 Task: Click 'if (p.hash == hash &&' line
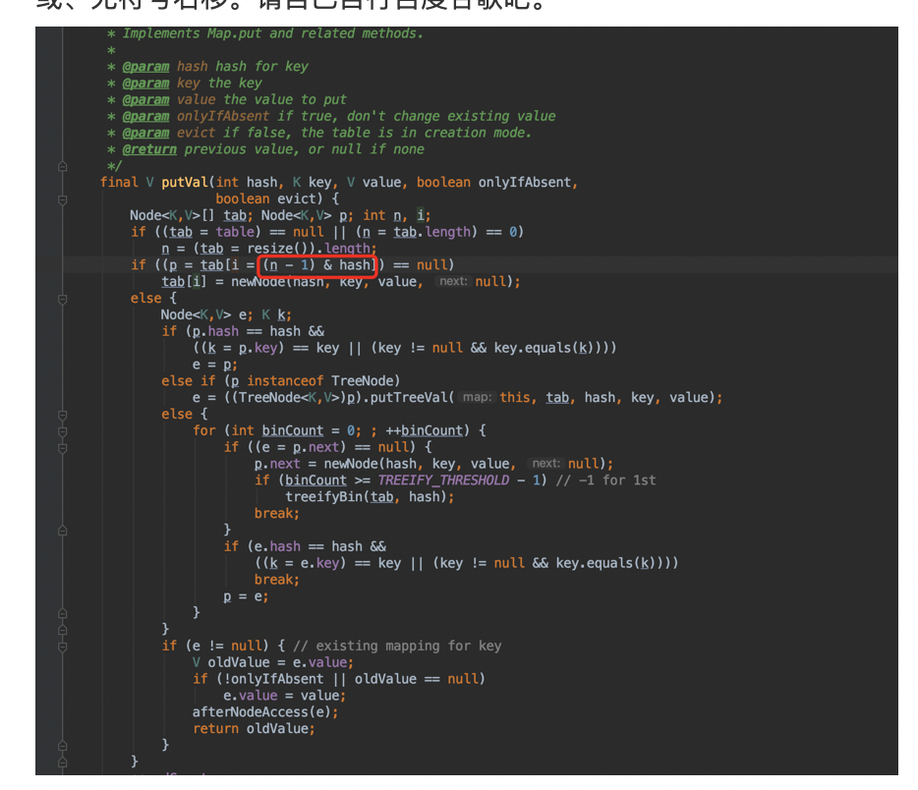[x=243, y=331]
